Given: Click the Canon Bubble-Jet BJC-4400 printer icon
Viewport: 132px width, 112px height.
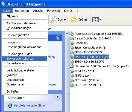Looking at the screenshot, I should coord(72,38).
